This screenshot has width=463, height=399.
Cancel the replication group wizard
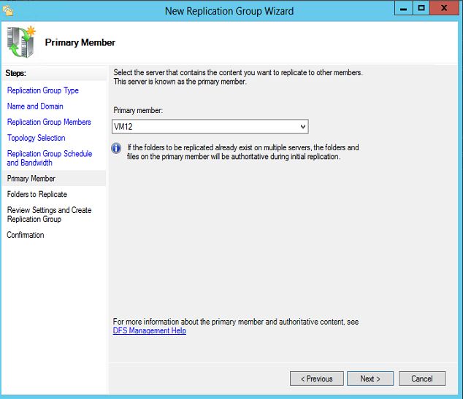pyautogui.click(x=422, y=379)
